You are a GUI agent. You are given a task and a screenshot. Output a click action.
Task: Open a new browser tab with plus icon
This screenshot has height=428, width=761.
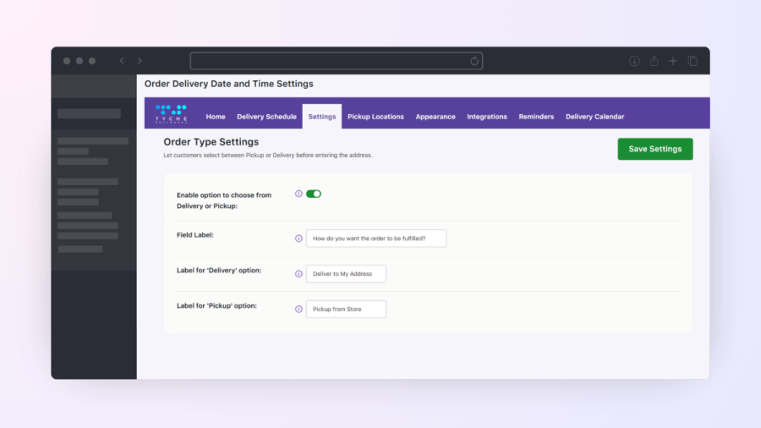[x=673, y=61]
